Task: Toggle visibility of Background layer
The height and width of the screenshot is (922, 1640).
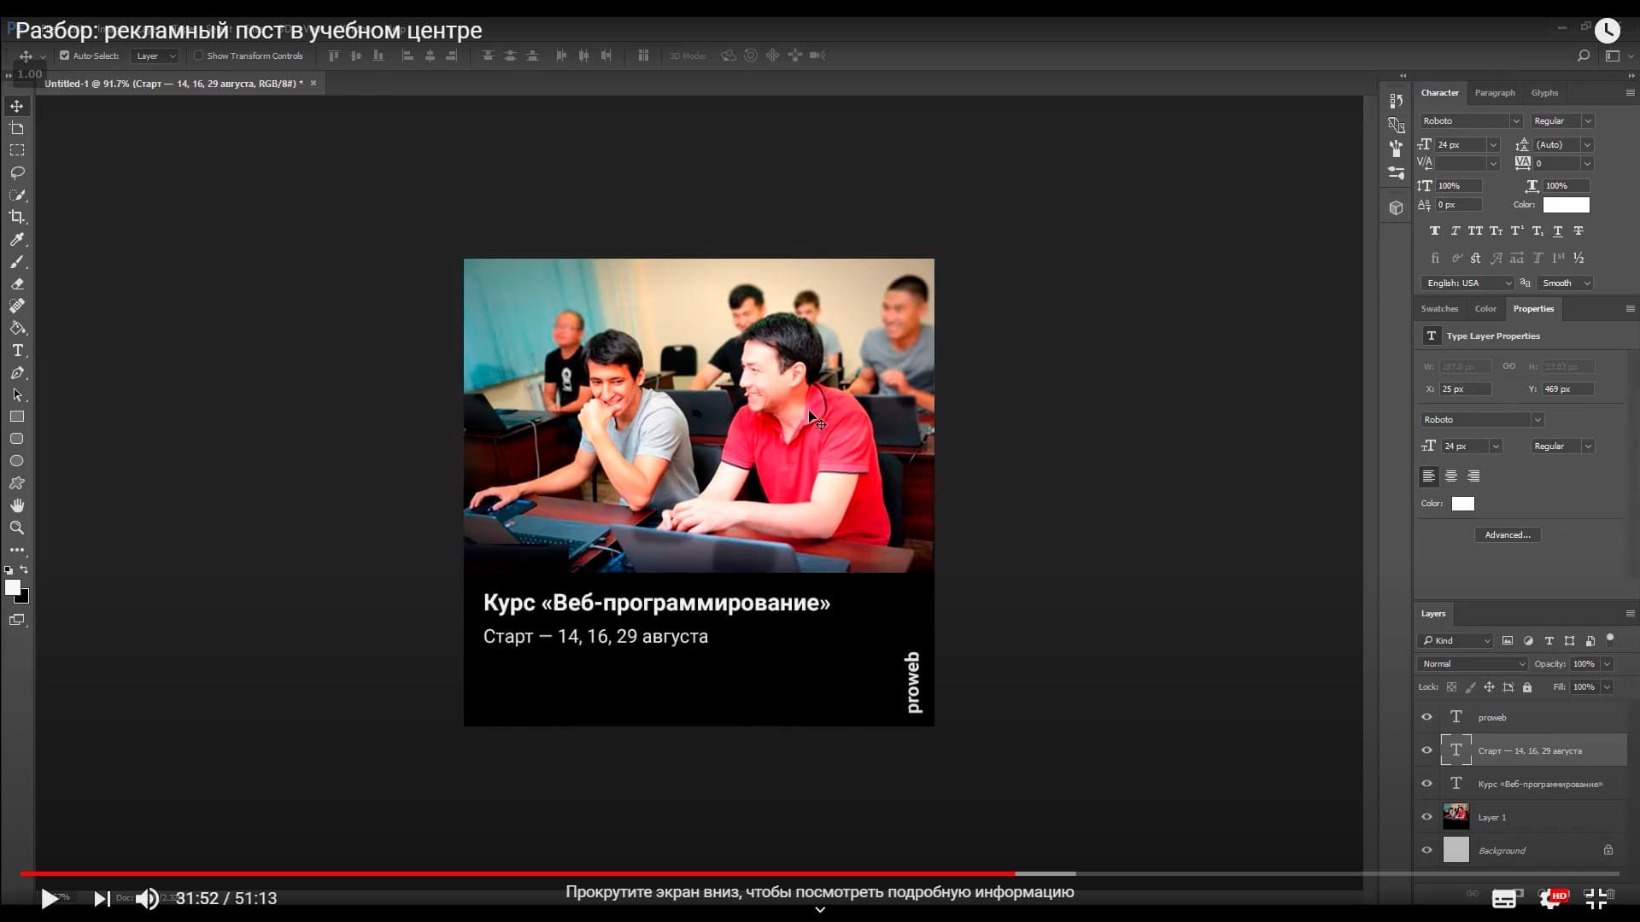Action: (x=1426, y=850)
